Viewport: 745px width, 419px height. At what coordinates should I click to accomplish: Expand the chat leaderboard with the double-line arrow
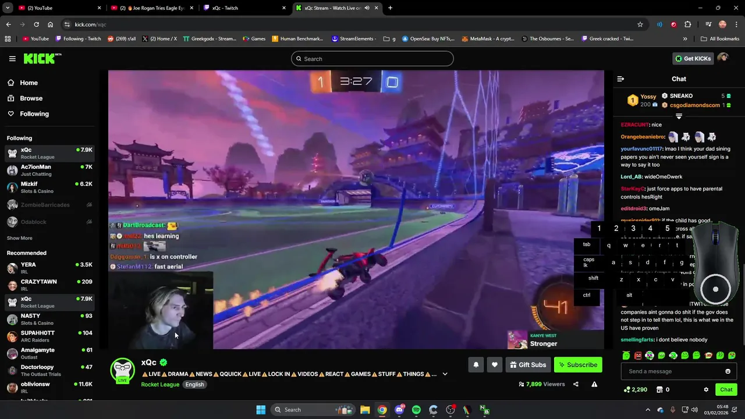(x=679, y=116)
